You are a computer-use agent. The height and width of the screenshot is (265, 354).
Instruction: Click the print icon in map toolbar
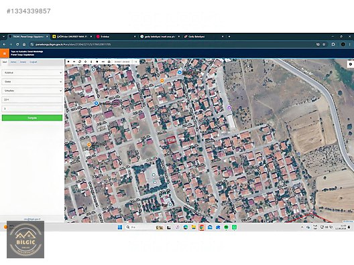point(109,62)
